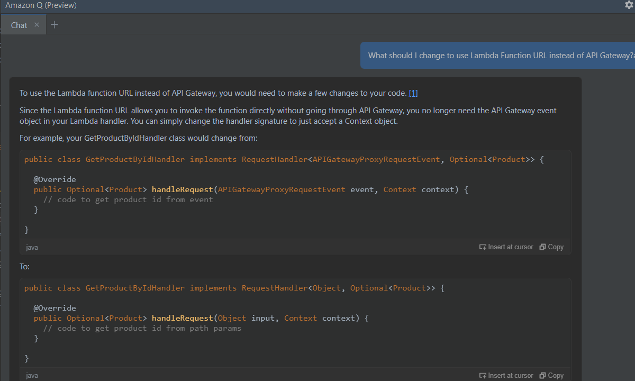This screenshot has width=635, height=381.
Task: Click @Override annotation in the second code block
Action: [55, 308]
